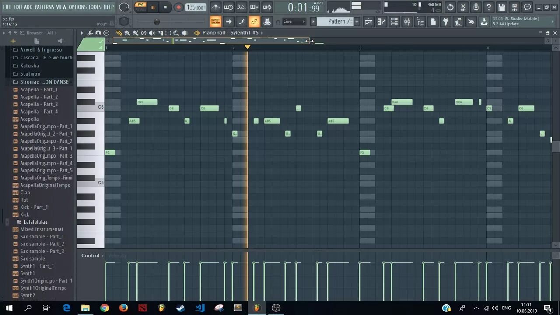Open the plugin picker plug icon
This screenshot has width=560, height=315.
[445, 21]
